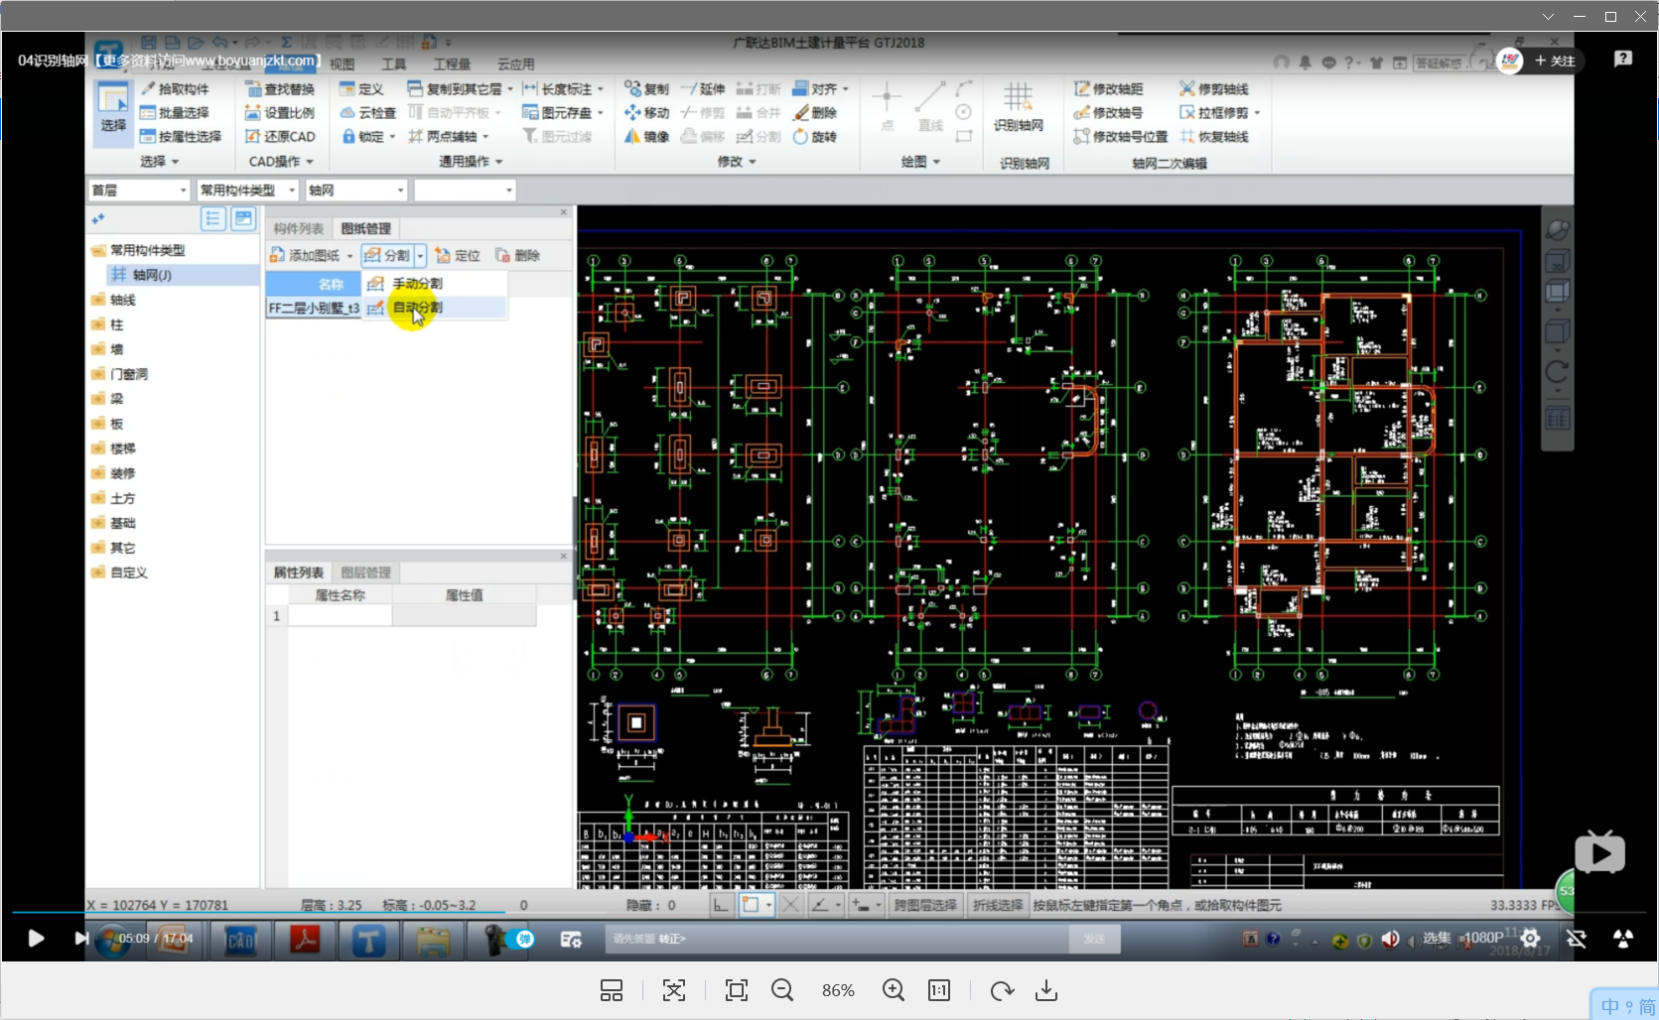Run 云检查 cloud check

point(367,113)
